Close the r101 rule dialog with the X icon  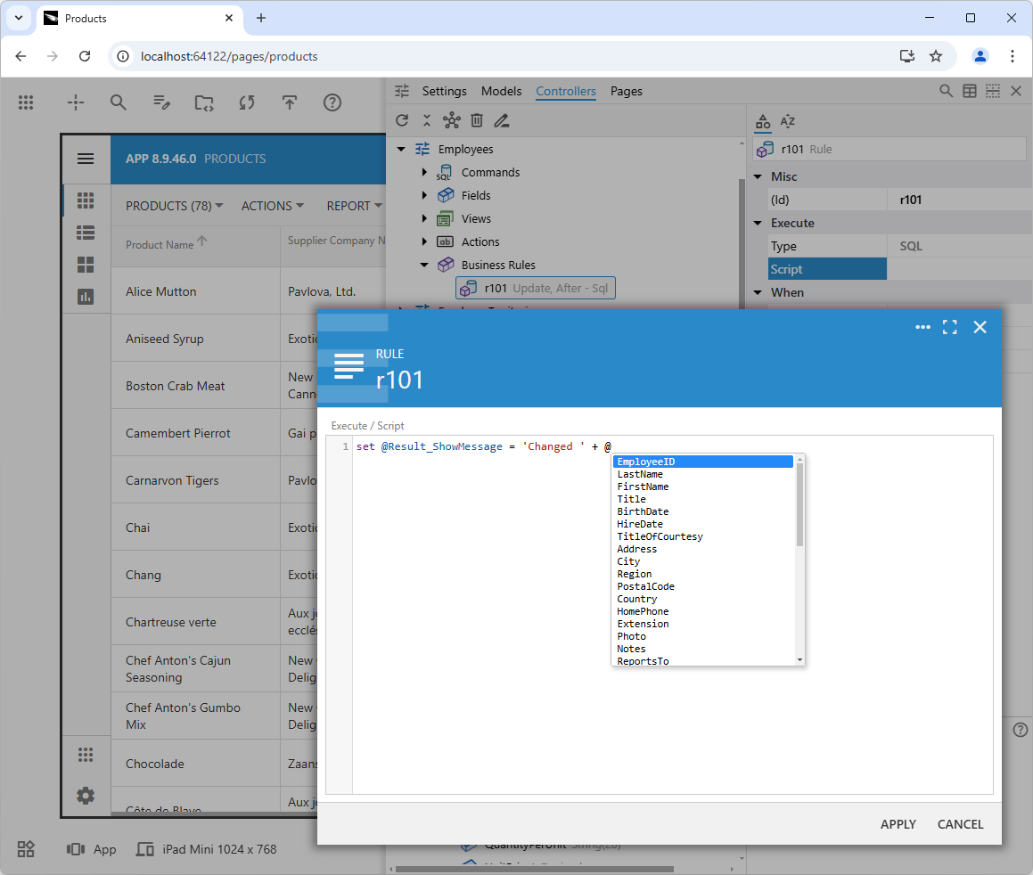tap(980, 327)
